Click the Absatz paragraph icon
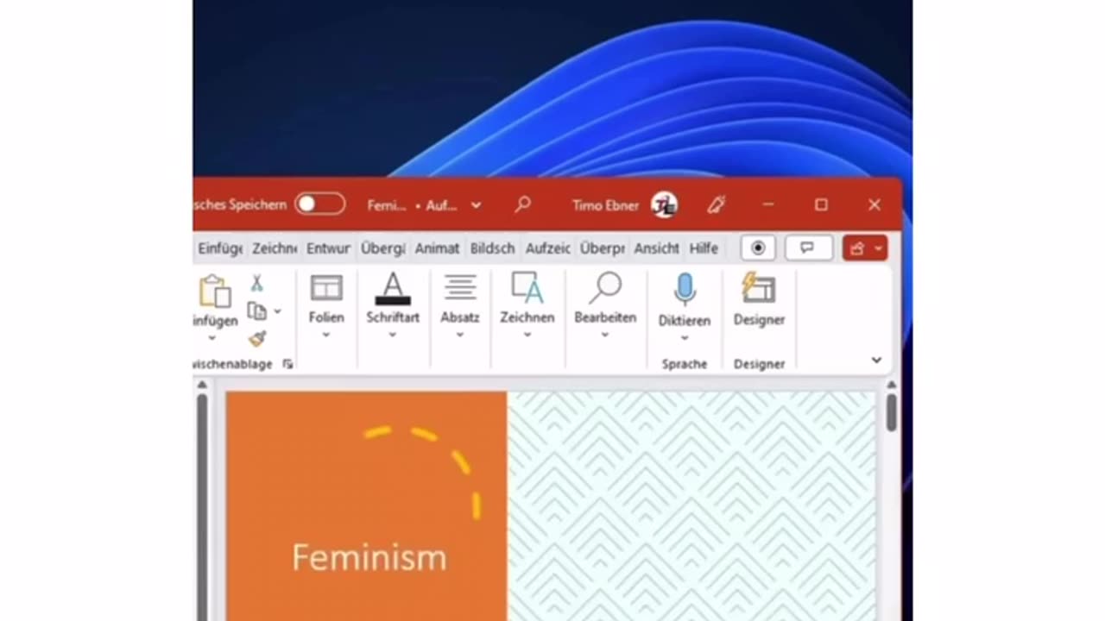The image size is (1105, 621). coord(460,288)
